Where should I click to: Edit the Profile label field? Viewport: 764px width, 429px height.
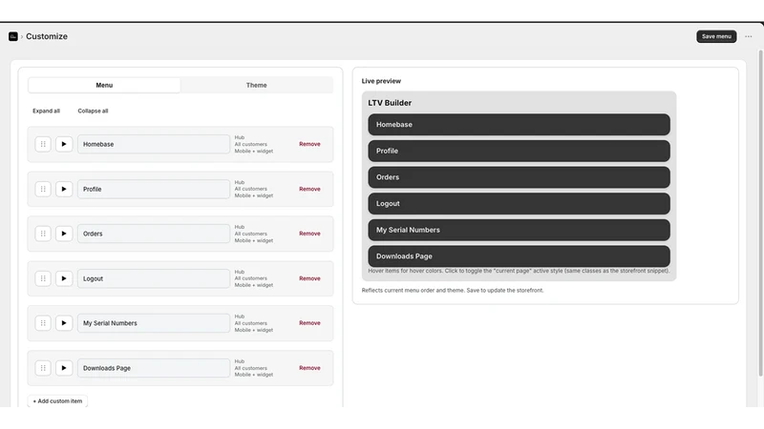coord(154,189)
